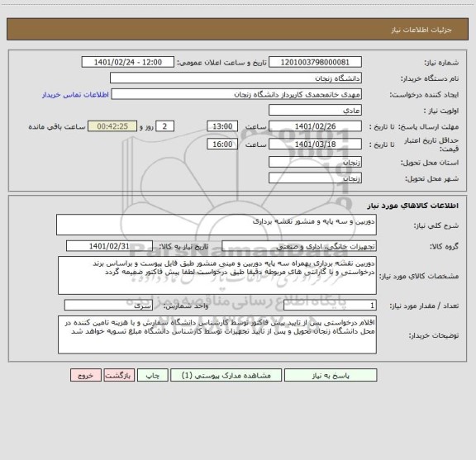Click the price validity time 16:00
The height and width of the screenshot is (460, 476).
tap(222, 145)
